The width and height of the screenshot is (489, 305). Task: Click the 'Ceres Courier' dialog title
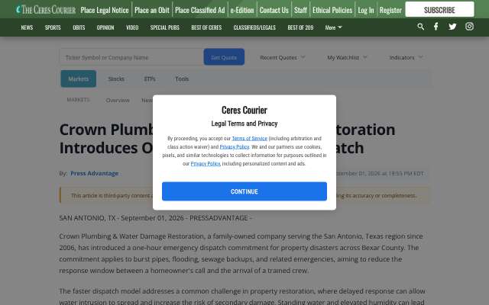244,110
